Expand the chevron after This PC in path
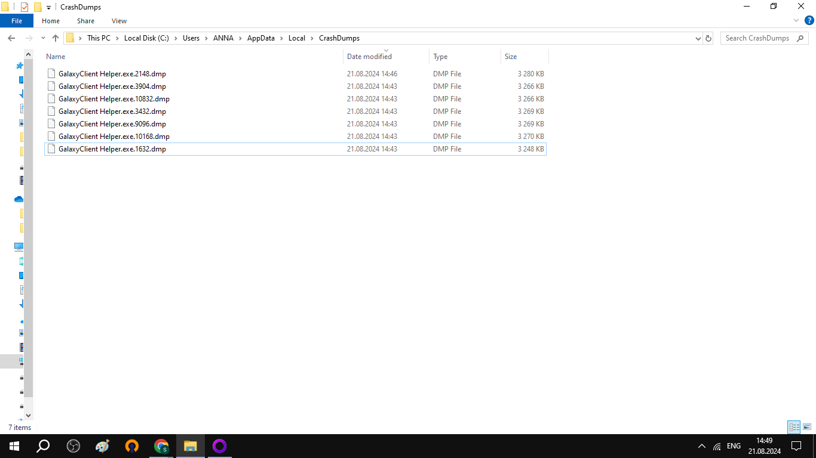816x458 pixels. click(118, 38)
